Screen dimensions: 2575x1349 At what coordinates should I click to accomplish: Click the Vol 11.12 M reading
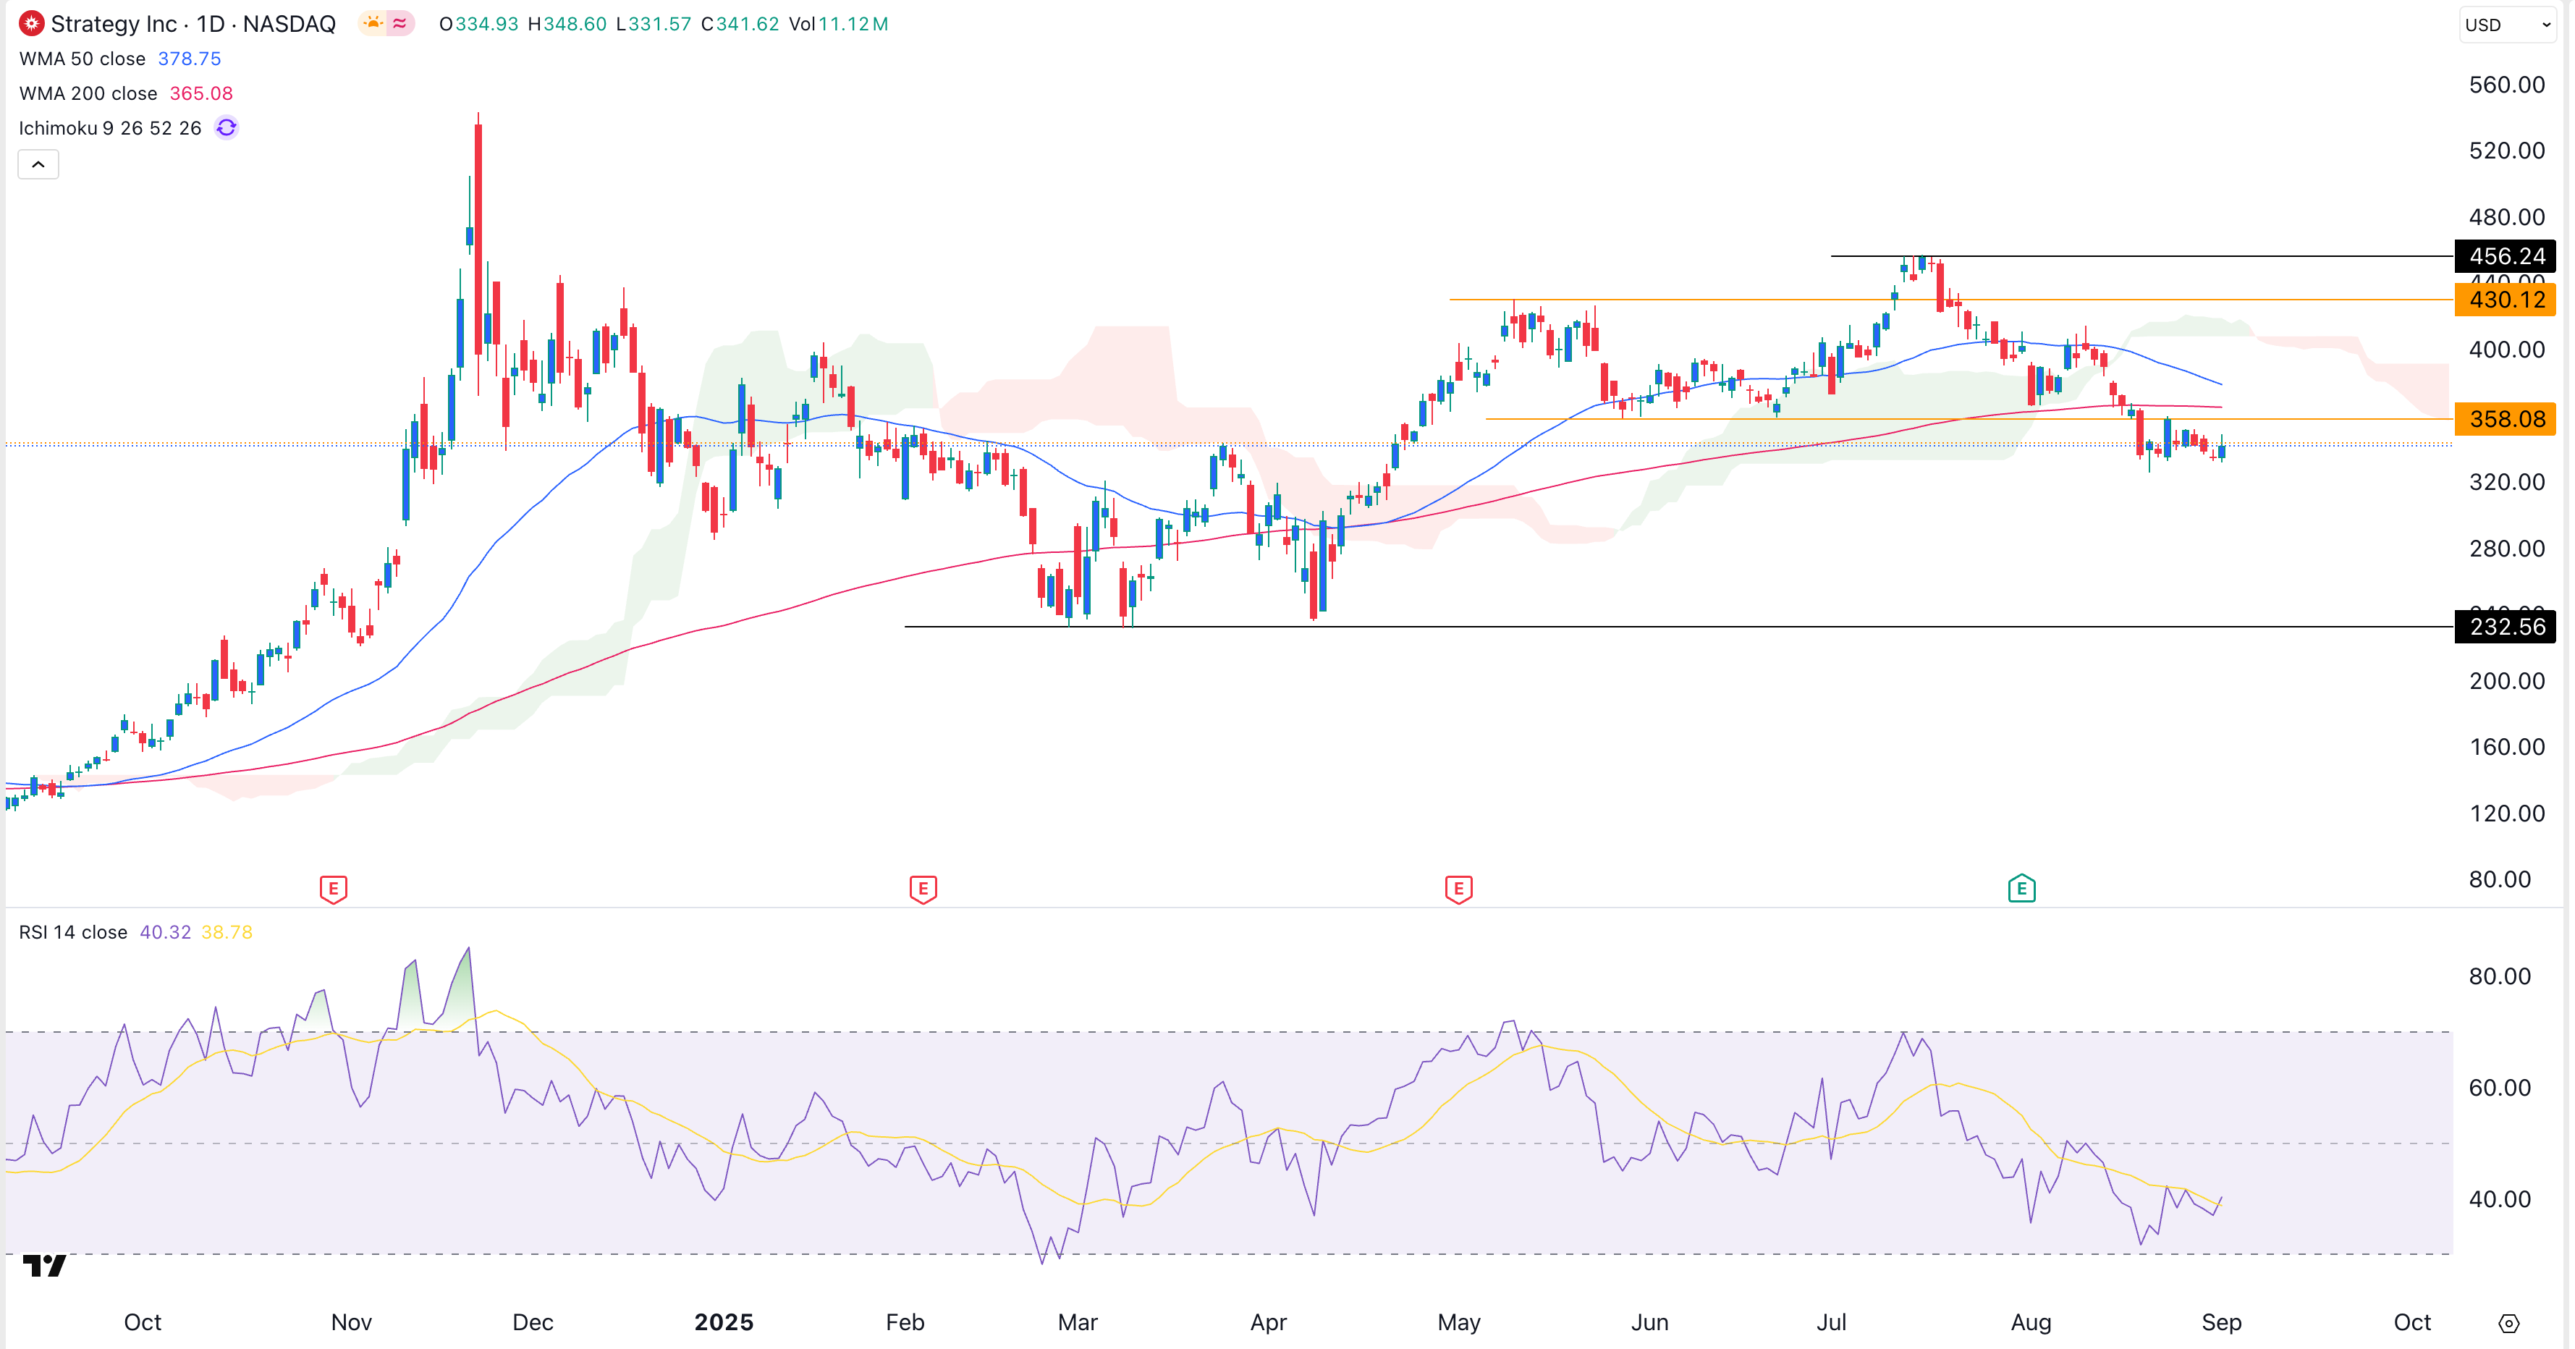coord(837,24)
